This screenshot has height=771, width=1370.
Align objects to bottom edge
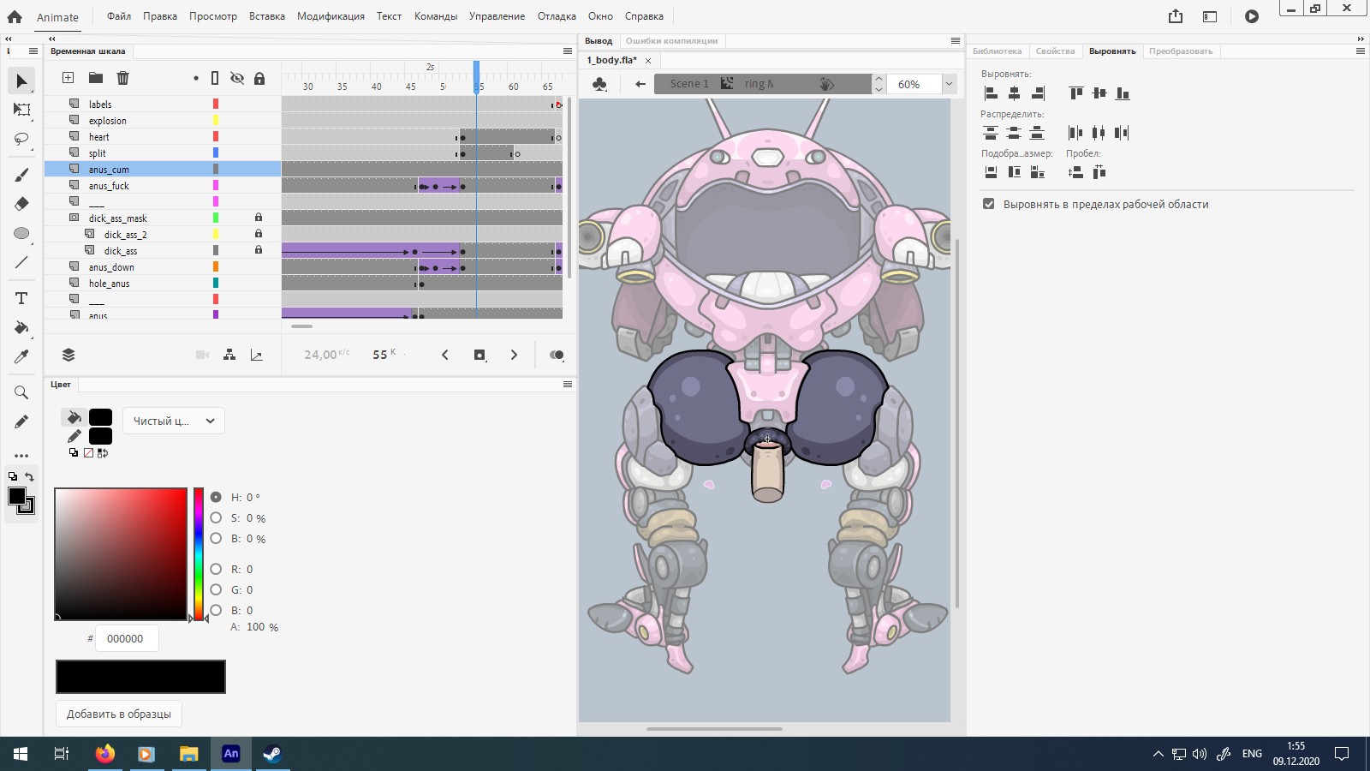pos(1123,93)
